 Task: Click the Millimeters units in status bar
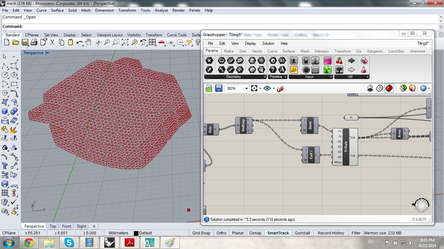coord(118,233)
